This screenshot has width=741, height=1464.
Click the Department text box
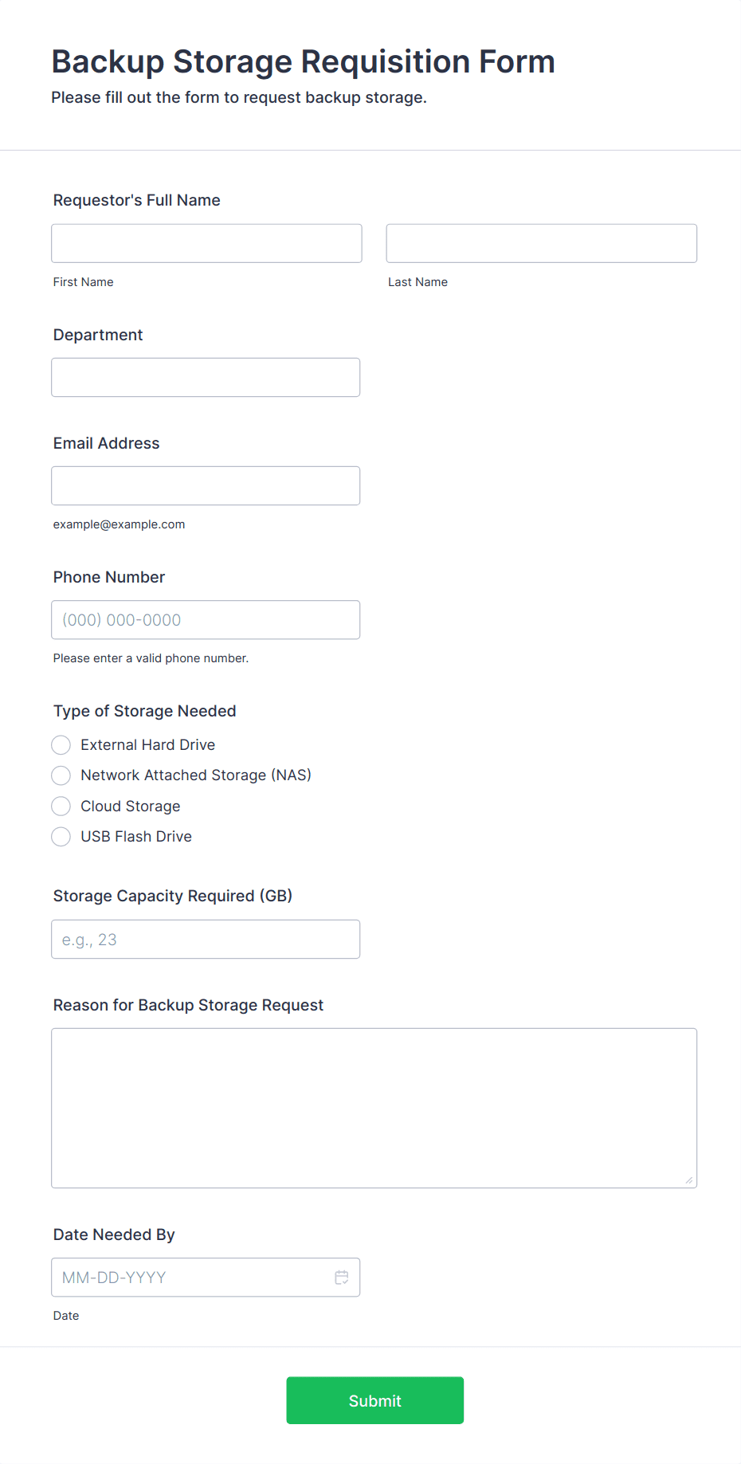point(206,378)
